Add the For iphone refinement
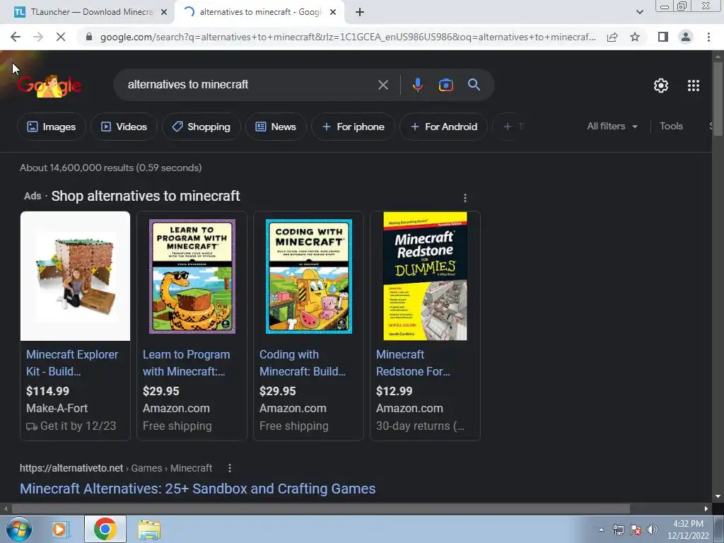 [353, 127]
